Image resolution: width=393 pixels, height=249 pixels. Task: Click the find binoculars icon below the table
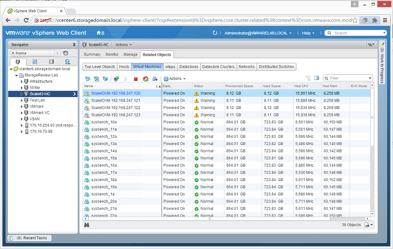pyautogui.click(x=87, y=225)
